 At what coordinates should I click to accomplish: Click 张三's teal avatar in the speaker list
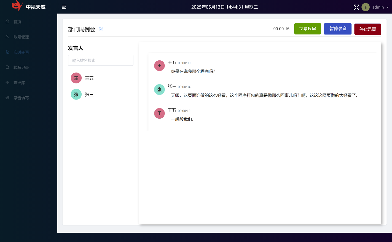click(76, 94)
